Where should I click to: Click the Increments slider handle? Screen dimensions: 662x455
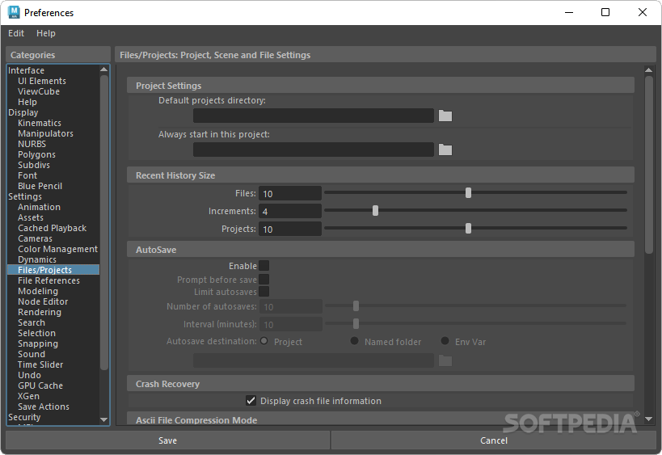375,210
